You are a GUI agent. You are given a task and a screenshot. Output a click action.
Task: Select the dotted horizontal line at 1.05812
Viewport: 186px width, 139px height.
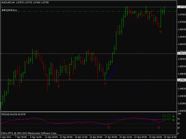point(89,54)
